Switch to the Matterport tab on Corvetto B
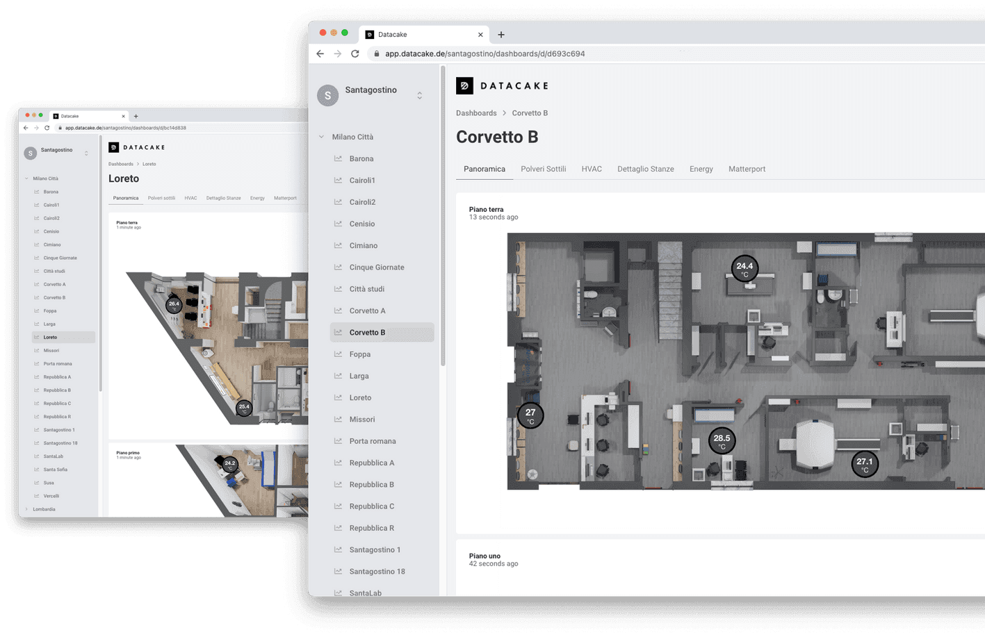This screenshot has width=985, height=637. [x=747, y=169]
